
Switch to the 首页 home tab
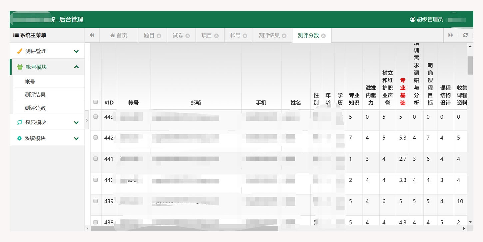point(119,35)
